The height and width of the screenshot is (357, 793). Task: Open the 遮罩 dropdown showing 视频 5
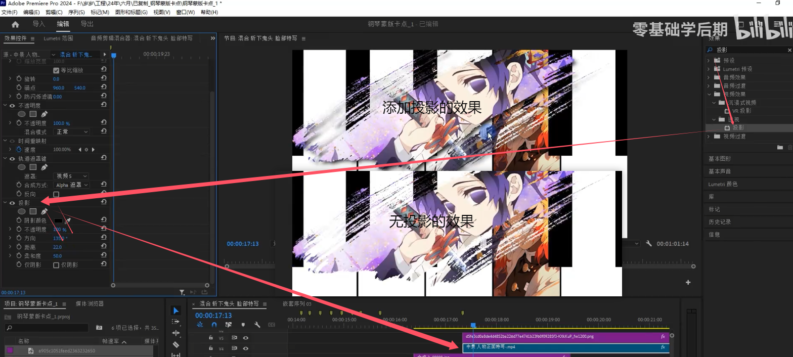point(71,176)
